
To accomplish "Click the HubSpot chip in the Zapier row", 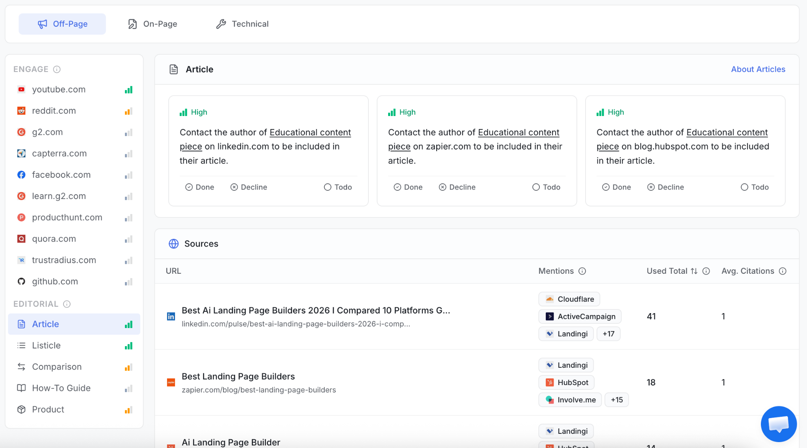I will pos(566,383).
